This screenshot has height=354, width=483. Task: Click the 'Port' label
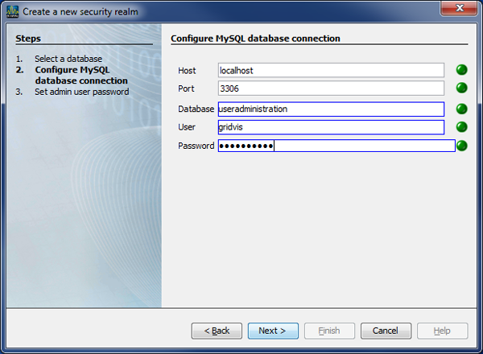click(186, 88)
